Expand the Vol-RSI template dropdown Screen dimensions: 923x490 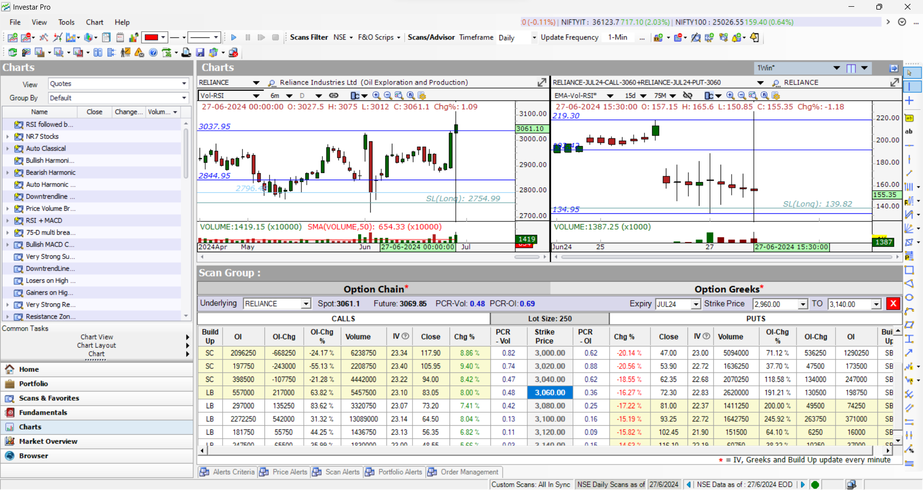pyautogui.click(x=256, y=96)
